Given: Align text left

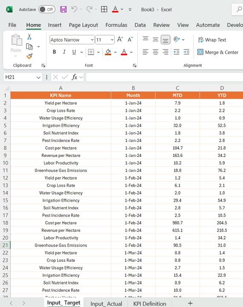Looking at the screenshot, I should point(145,52).
